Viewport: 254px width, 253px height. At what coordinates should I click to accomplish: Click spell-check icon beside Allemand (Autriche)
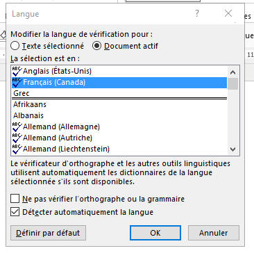(x=17, y=138)
